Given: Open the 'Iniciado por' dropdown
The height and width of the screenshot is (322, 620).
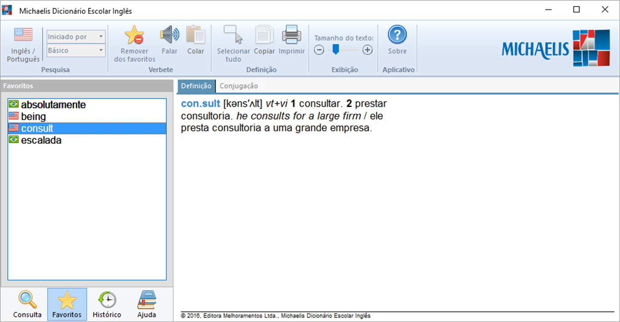Looking at the screenshot, I should click(76, 37).
